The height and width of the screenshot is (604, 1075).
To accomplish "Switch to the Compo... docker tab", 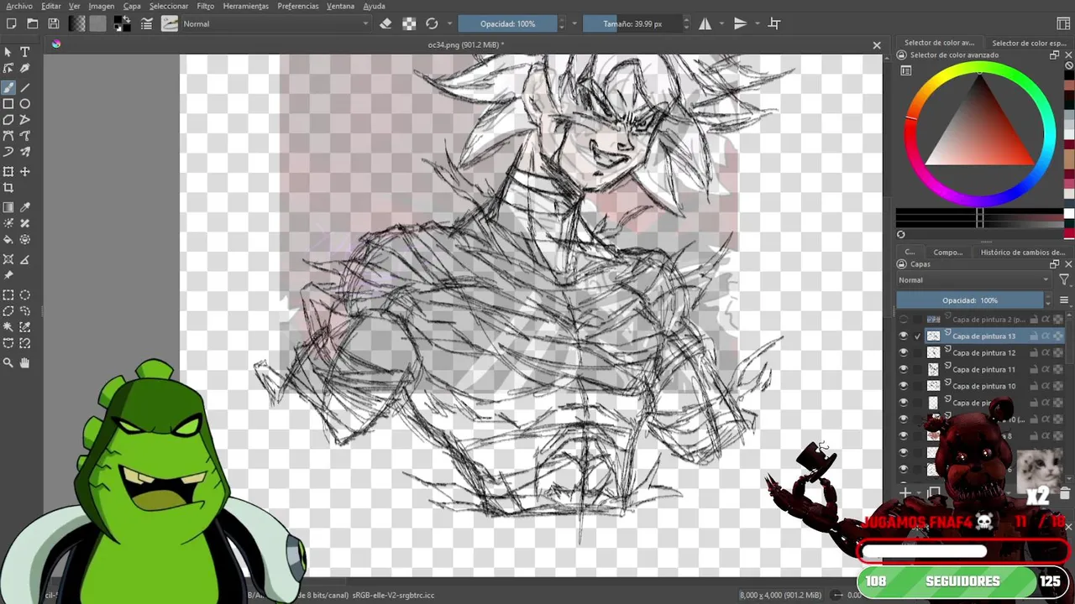I will (948, 252).
